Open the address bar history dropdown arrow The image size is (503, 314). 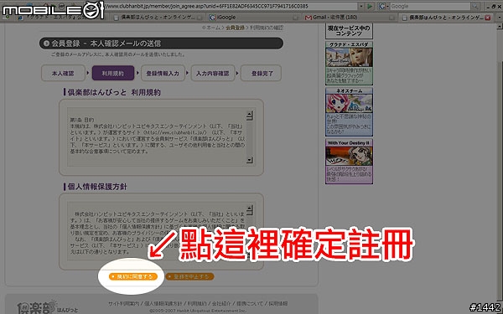pyautogui.click(x=361, y=6)
